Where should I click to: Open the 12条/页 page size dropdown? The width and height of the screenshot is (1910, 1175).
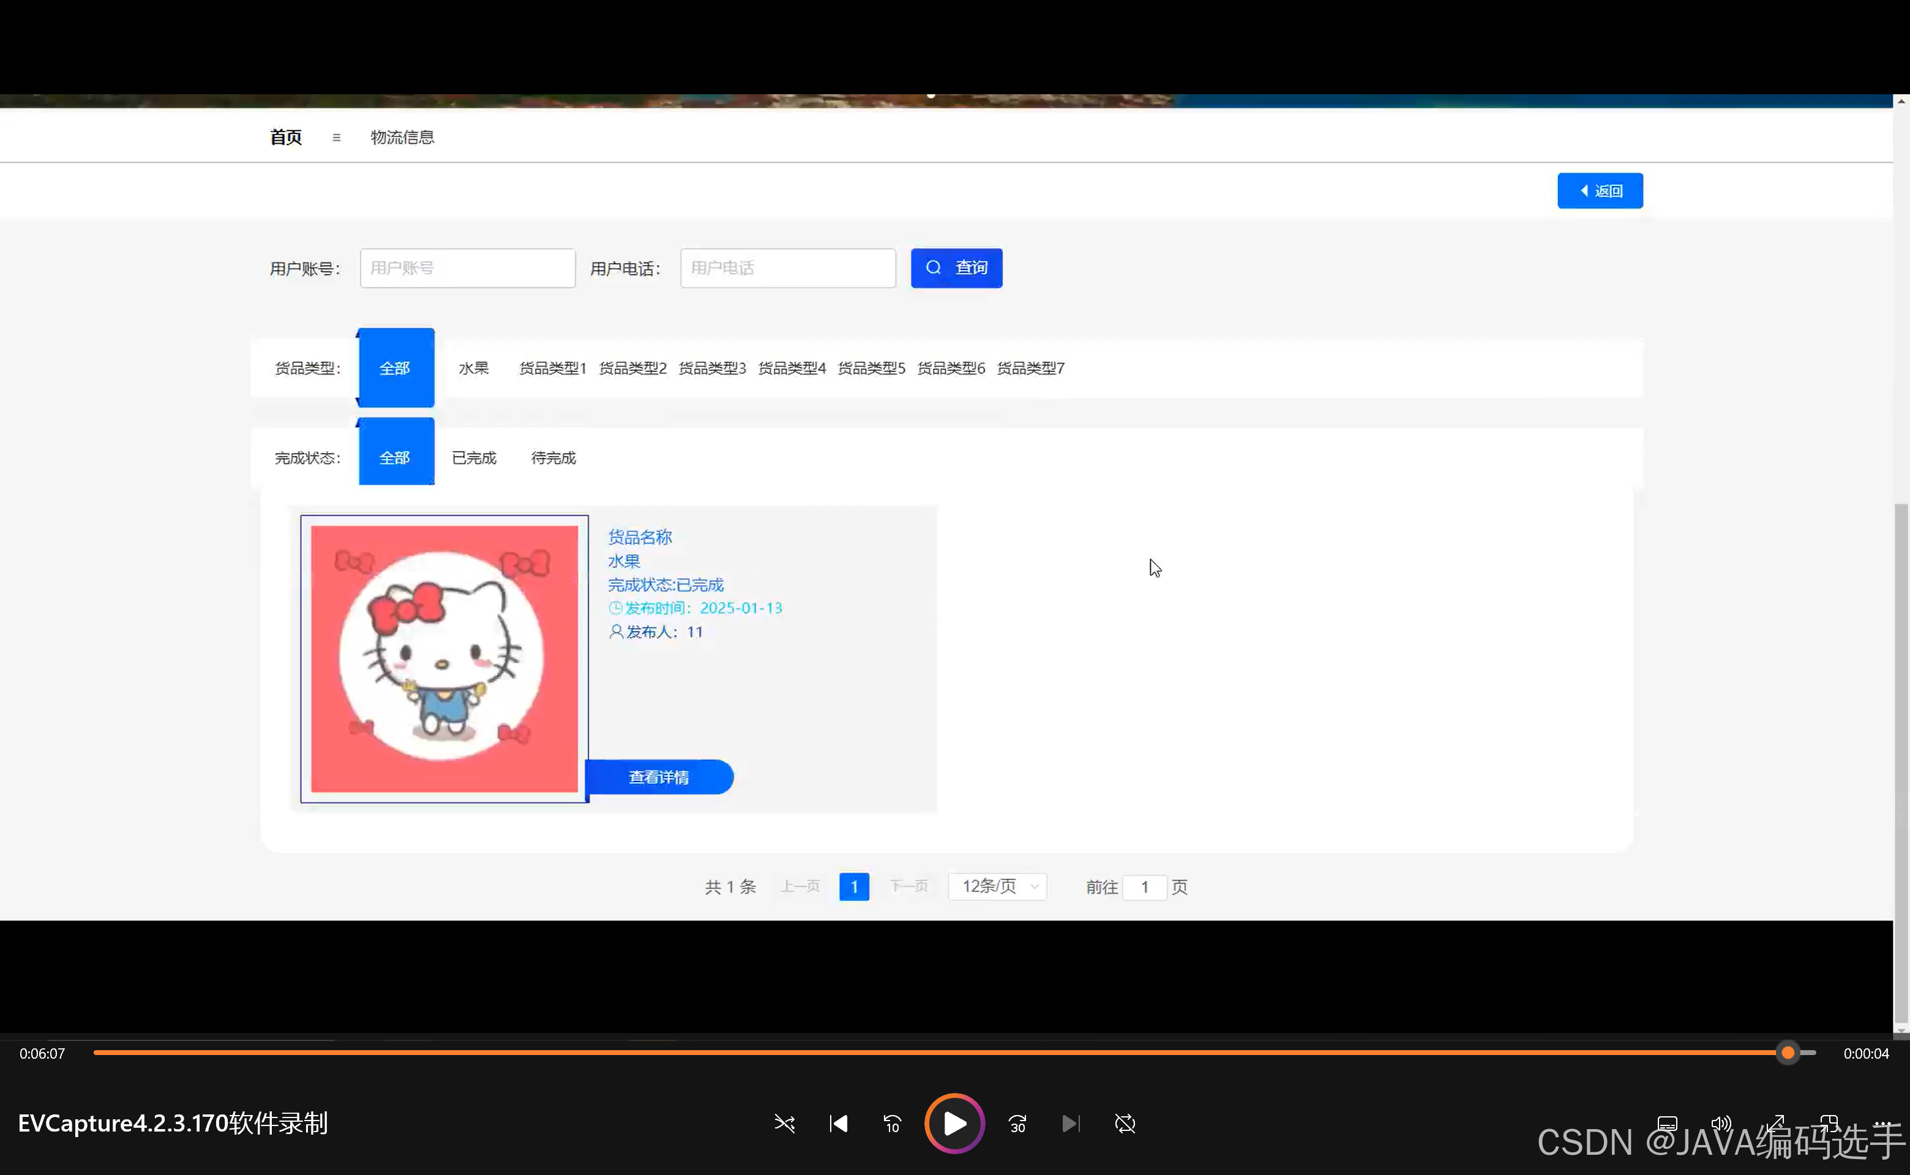[x=997, y=887]
